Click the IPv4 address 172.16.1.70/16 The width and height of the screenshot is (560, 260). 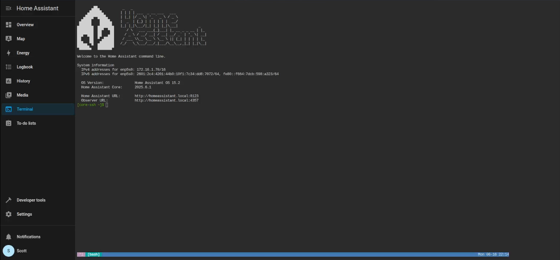point(151,70)
